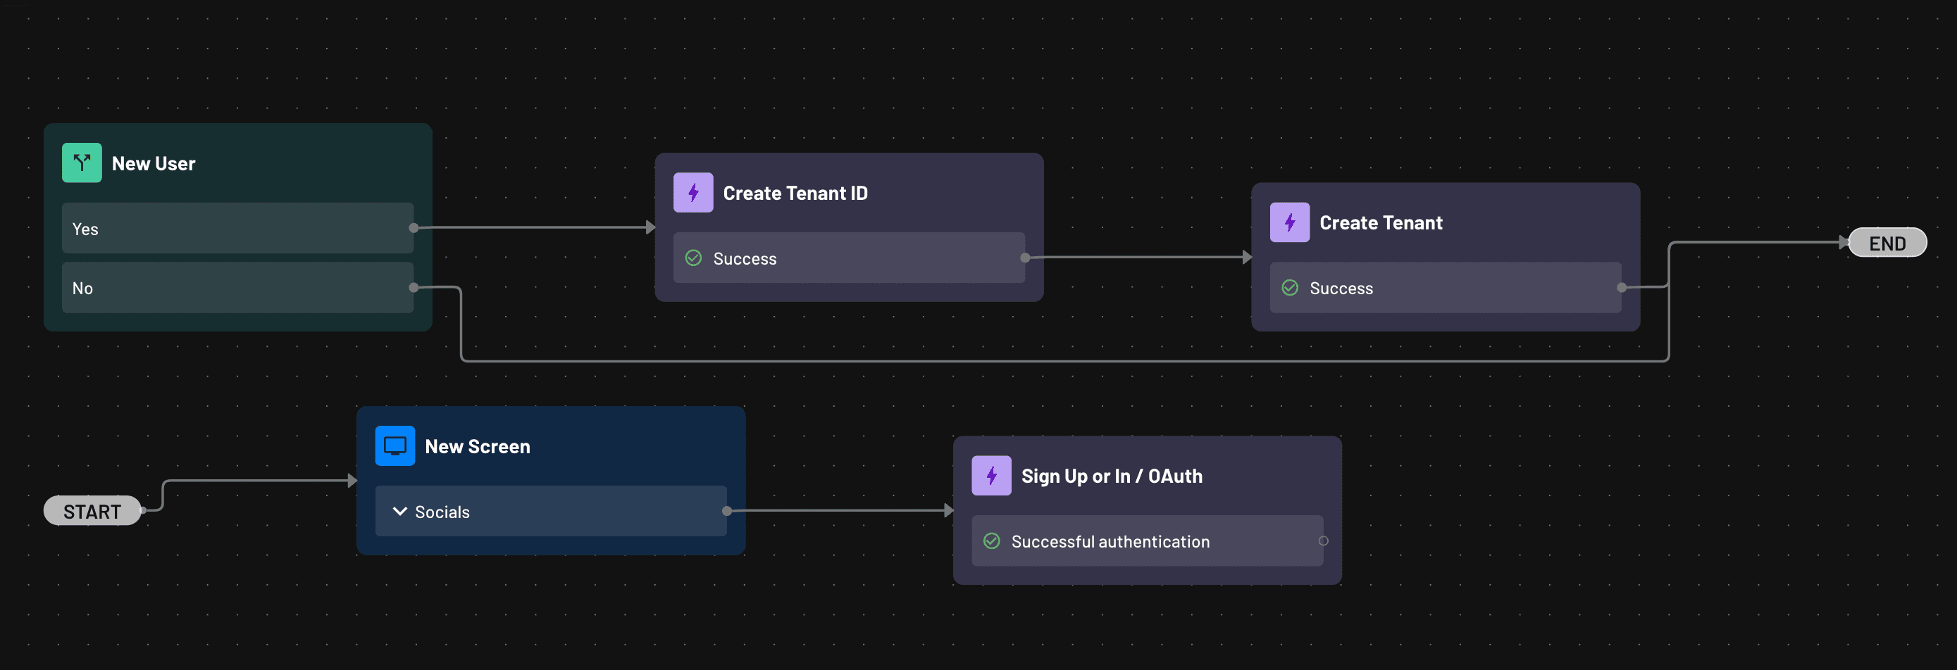Screen dimensions: 1957x670
Task: Click the output dot of Create Tenant ID Success
Action: click(x=1025, y=258)
